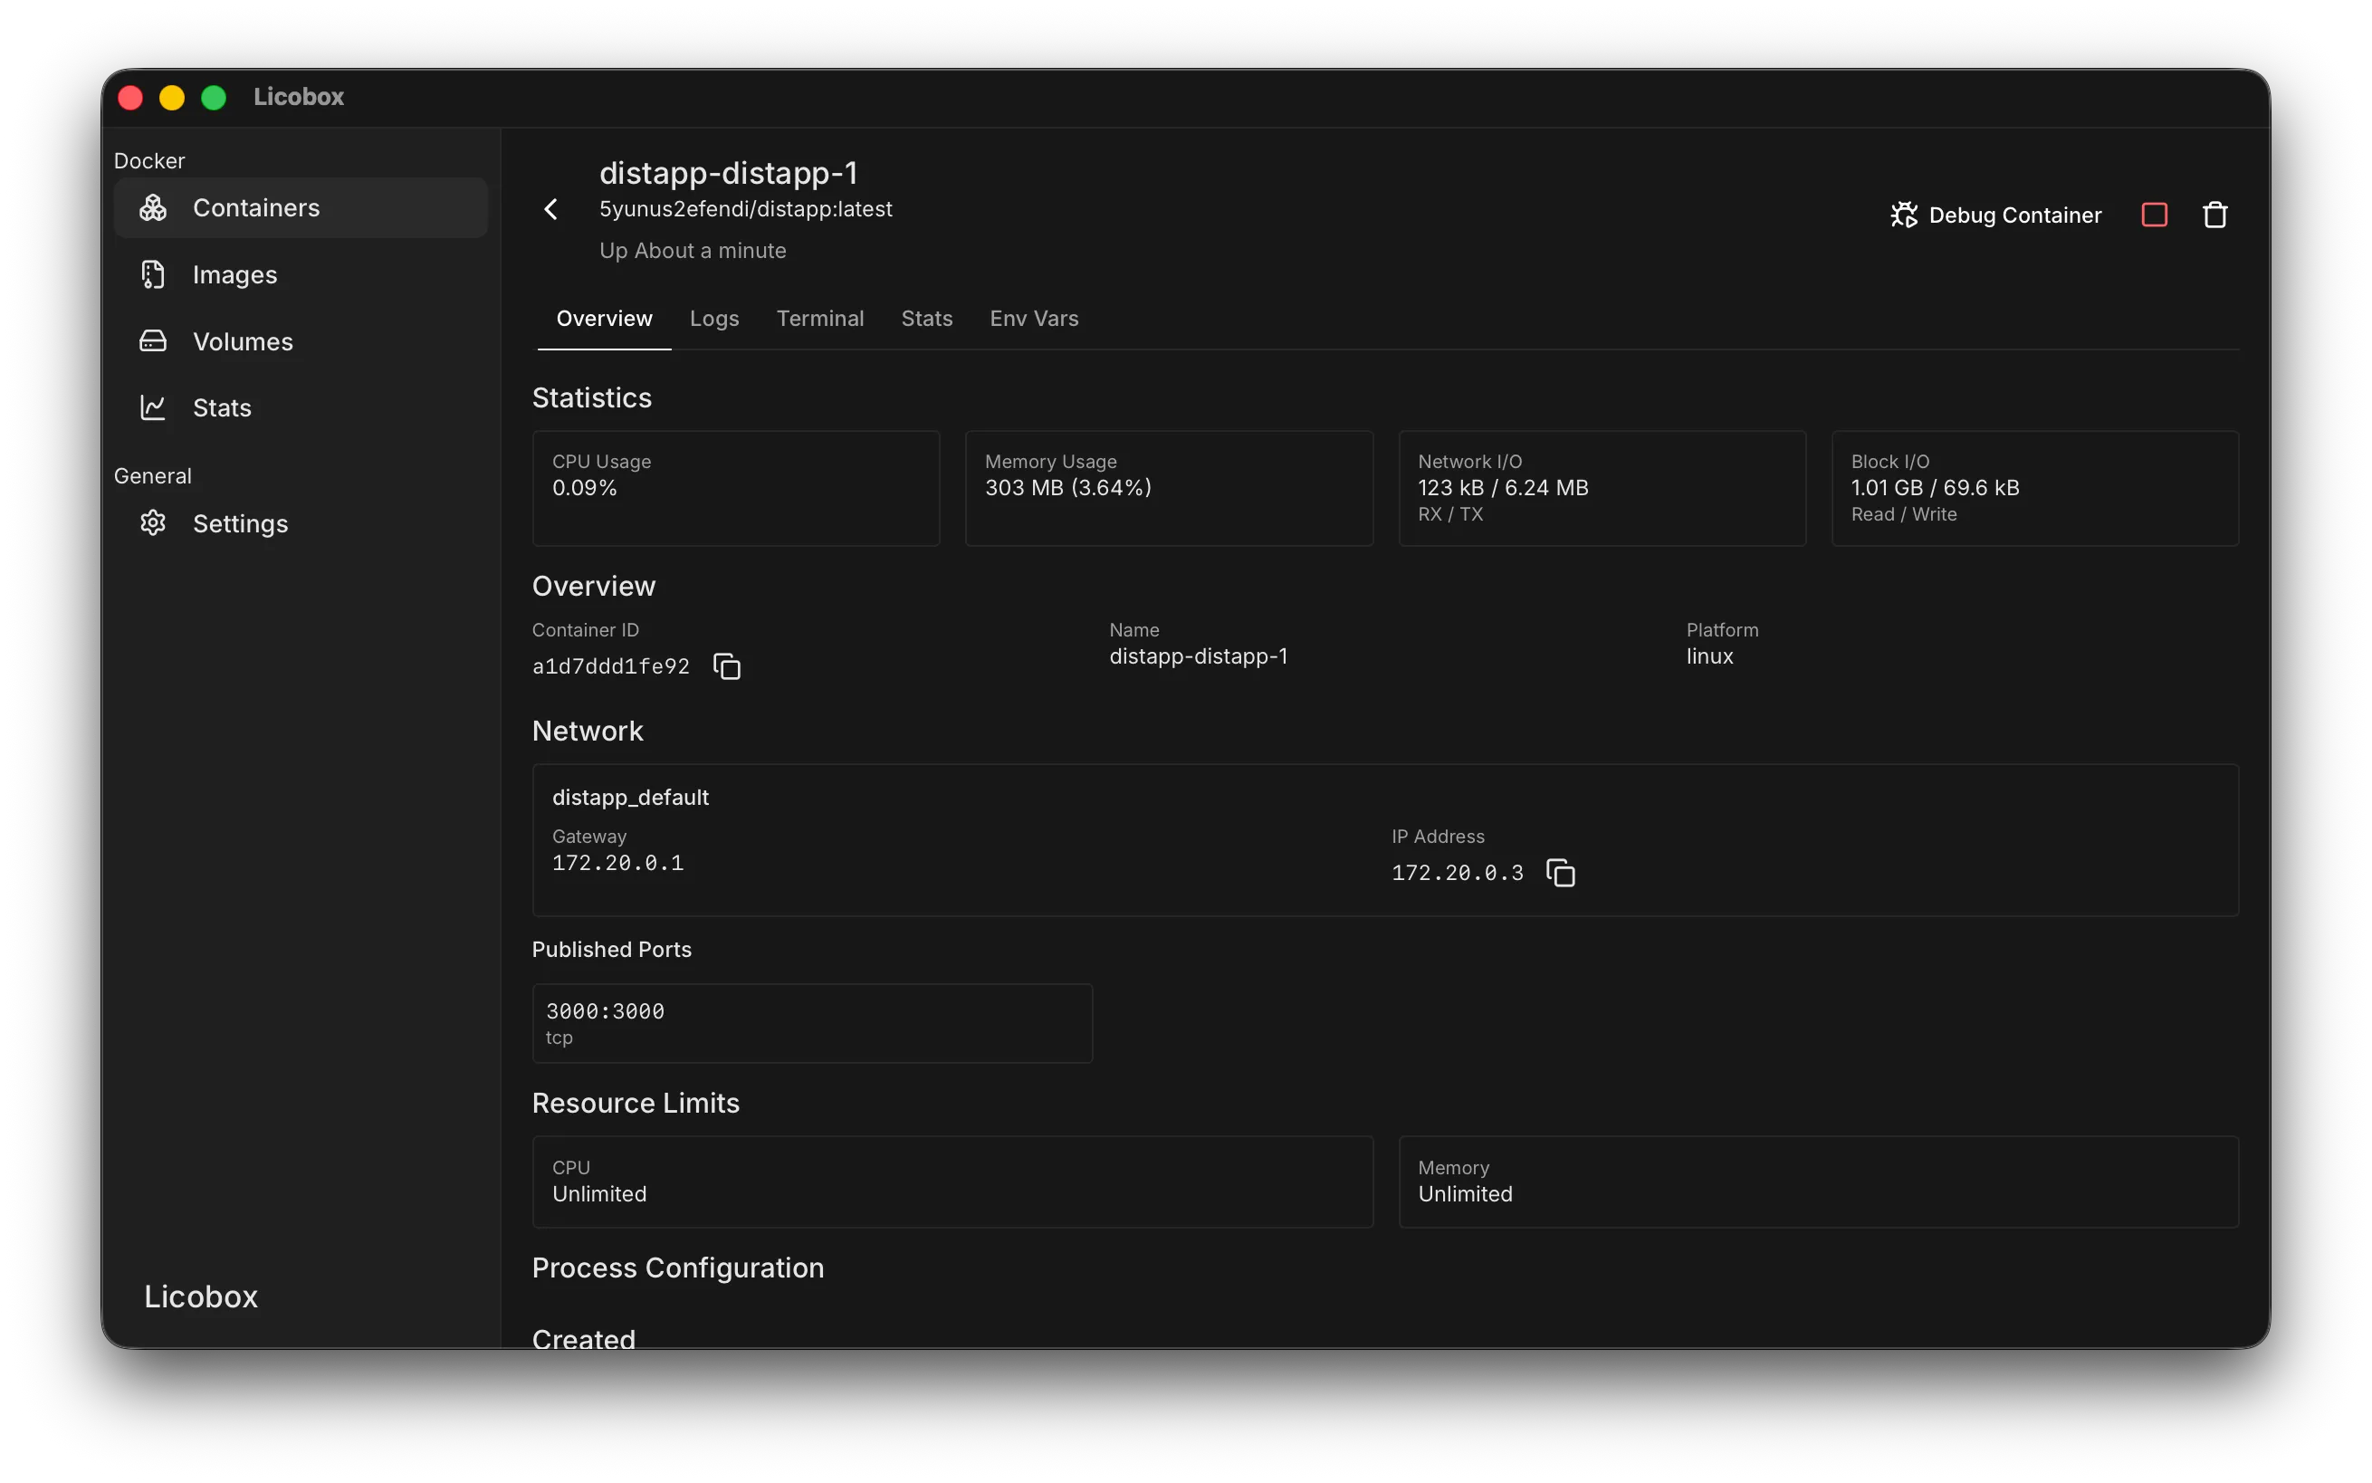This screenshot has height=1483, width=2372.
Task: Open the Env Vars tab
Action: tap(1034, 319)
